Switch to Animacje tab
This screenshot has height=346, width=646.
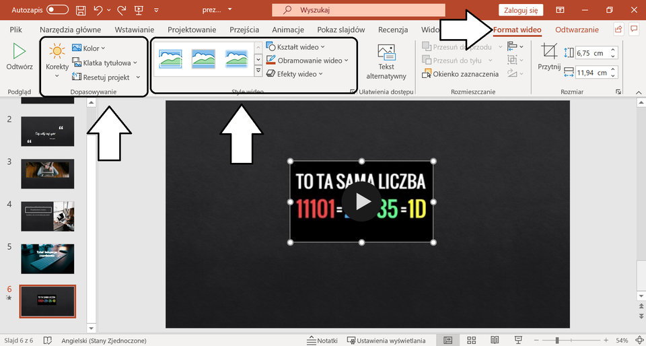click(x=288, y=30)
